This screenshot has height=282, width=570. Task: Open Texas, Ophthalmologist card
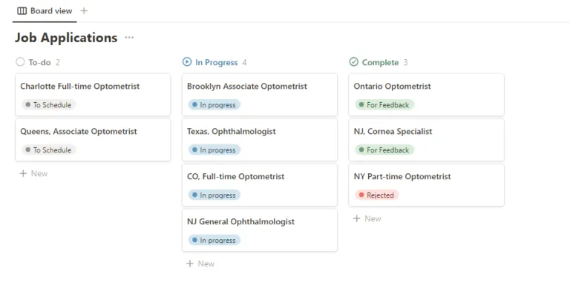(260, 140)
